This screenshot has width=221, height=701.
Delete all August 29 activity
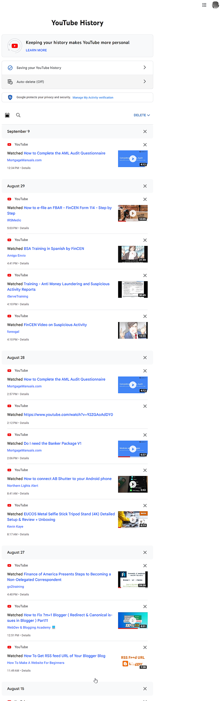tap(145, 186)
